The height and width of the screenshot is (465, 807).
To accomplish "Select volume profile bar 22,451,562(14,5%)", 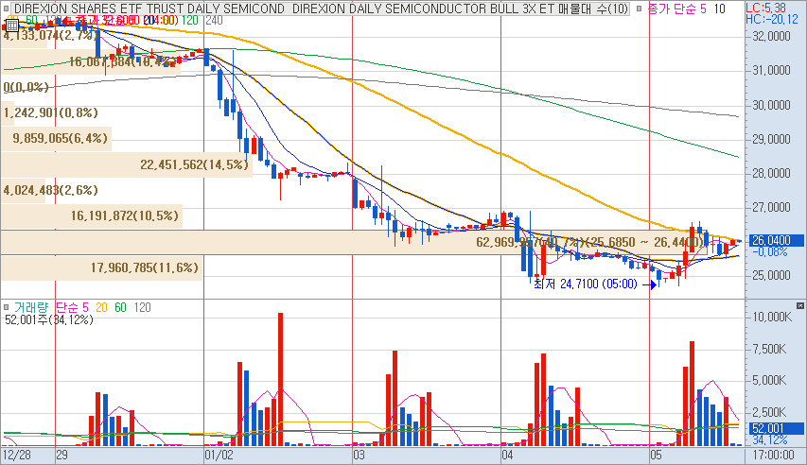I will (x=127, y=164).
